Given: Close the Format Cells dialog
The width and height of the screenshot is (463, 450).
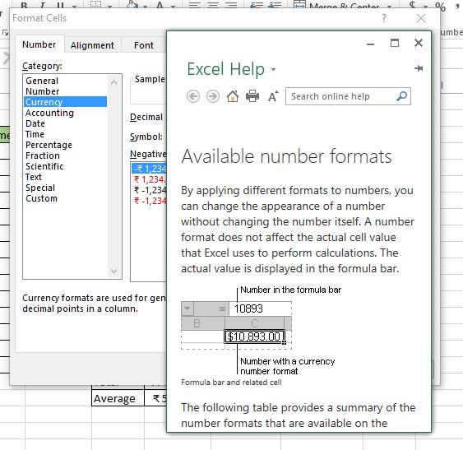Looking at the screenshot, I should pos(421,18).
